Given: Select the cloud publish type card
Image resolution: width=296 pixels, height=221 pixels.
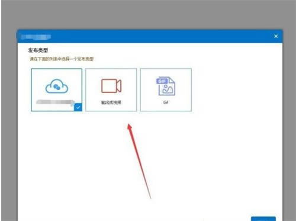Looking at the screenshot, I should click(56, 90).
